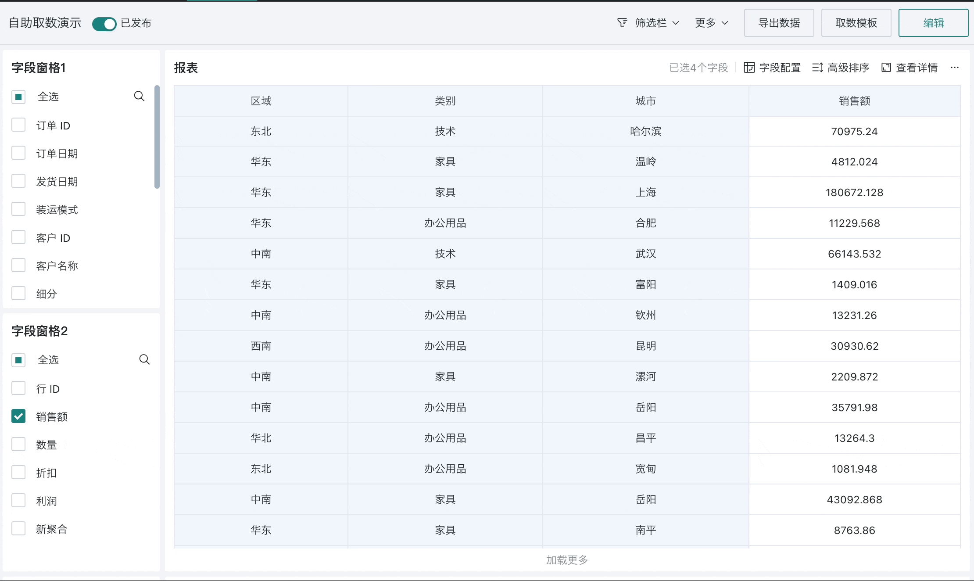The image size is (974, 581).
Task: Expand the 更多 dropdown menu
Action: pyautogui.click(x=711, y=23)
